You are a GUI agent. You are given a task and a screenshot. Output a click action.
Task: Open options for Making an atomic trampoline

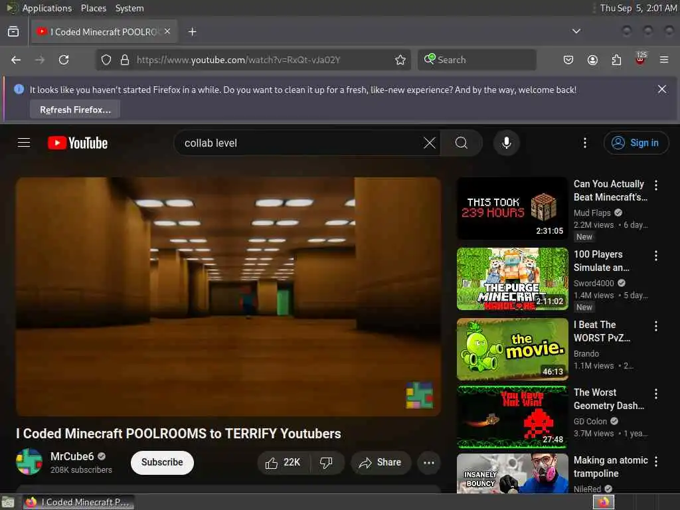click(655, 462)
